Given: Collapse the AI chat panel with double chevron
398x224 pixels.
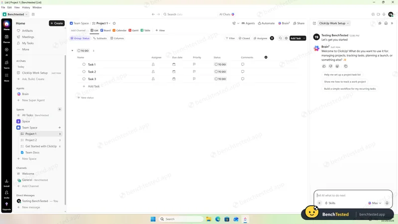Looking at the screenshot, I should 392,23.
